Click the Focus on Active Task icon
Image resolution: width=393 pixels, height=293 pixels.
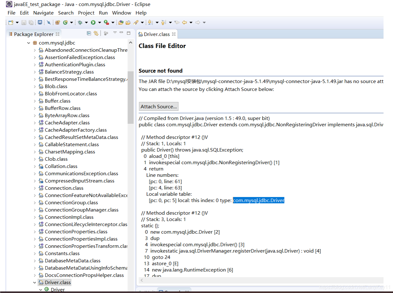(x=106, y=33)
